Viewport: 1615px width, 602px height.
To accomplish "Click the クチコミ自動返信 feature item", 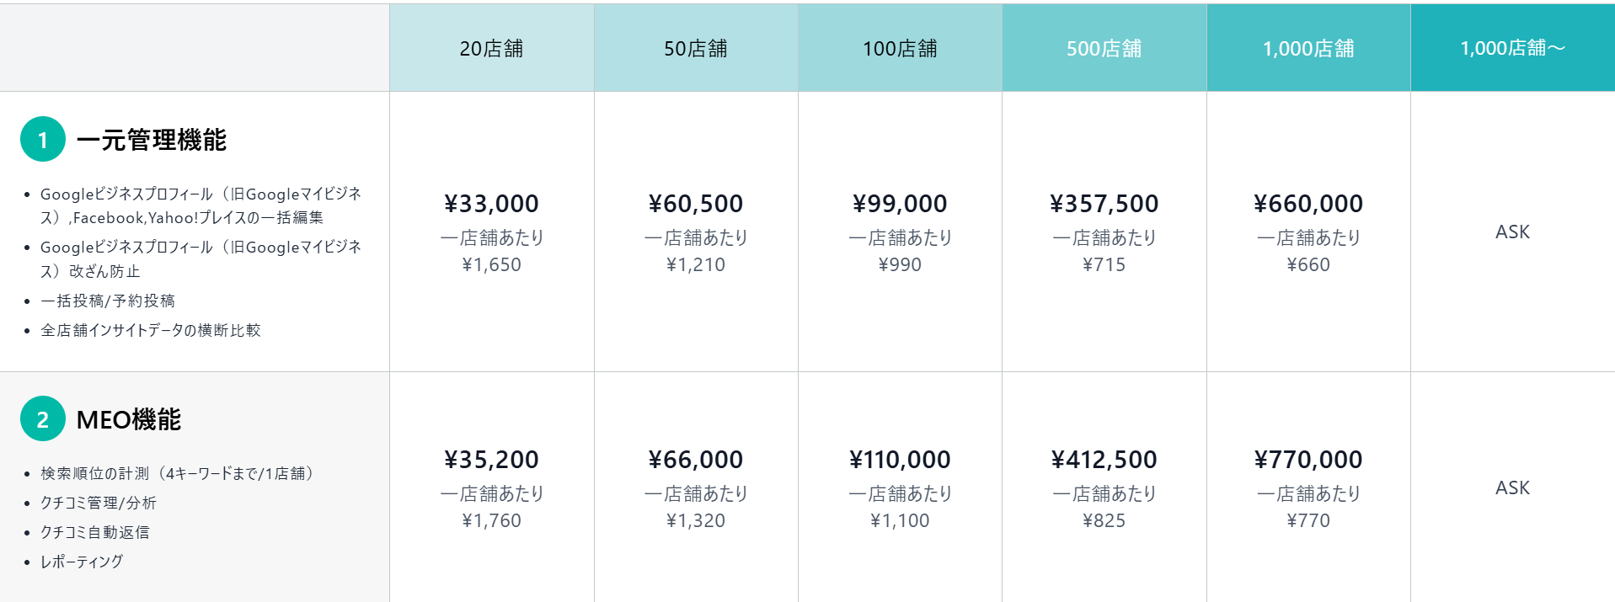I will (95, 532).
